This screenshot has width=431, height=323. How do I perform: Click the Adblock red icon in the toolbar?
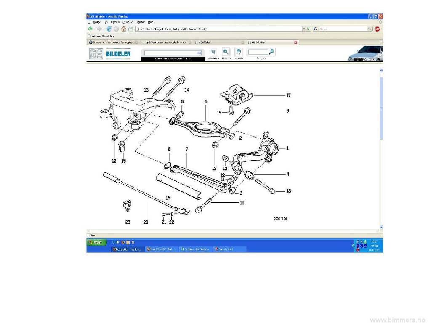378,29
